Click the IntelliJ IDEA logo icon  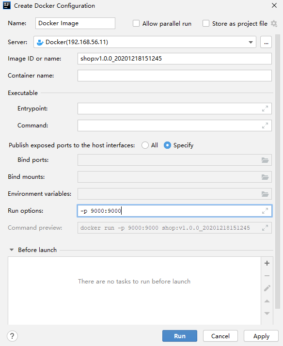tap(7, 5)
